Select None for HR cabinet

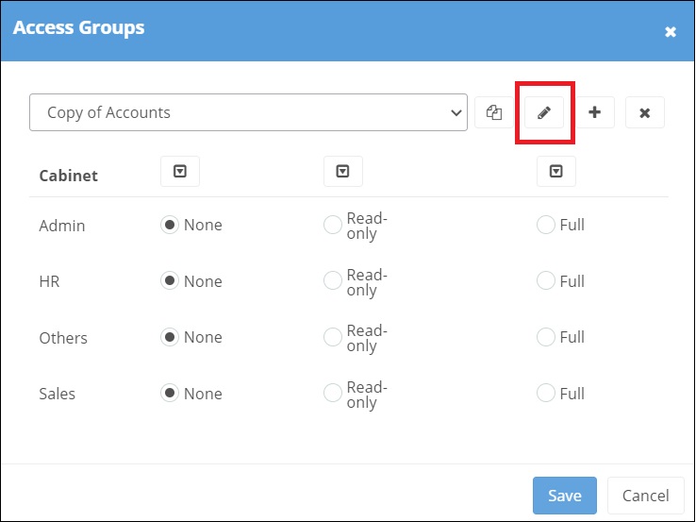pos(170,280)
